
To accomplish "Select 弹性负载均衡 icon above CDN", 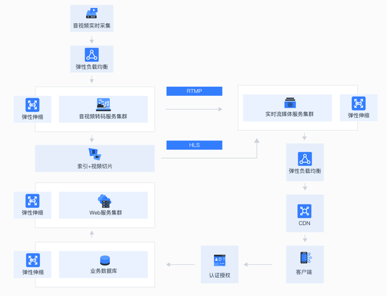I will click(x=305, y=159).
